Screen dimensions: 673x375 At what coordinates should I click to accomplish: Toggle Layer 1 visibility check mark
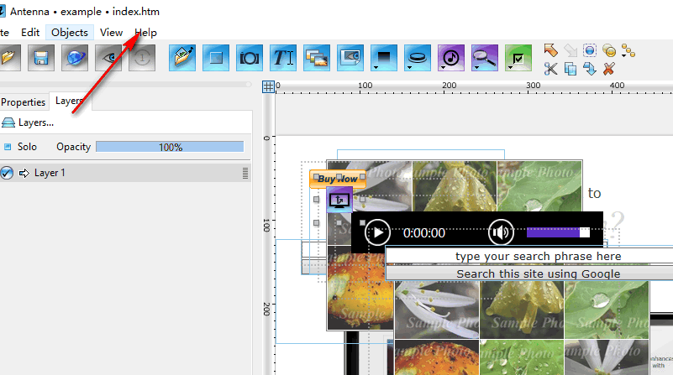[x=7, y=173]
